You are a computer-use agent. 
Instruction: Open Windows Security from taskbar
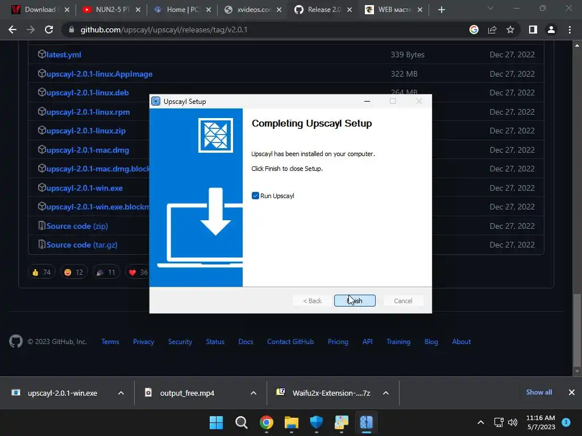pos(316,422)
